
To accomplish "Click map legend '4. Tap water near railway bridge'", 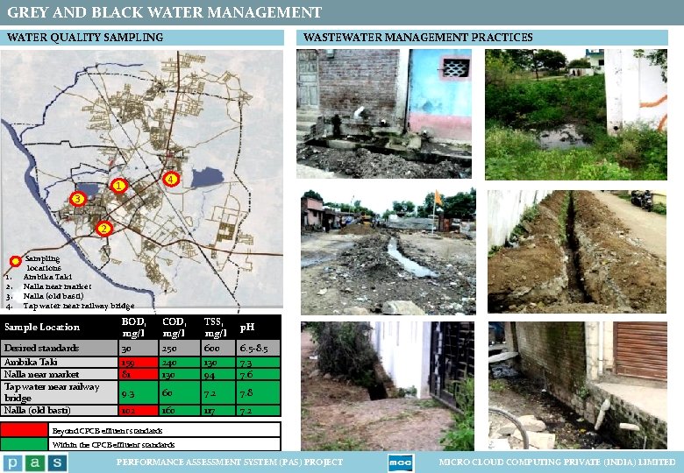I will pyautogui.click(x=70, y=306).
